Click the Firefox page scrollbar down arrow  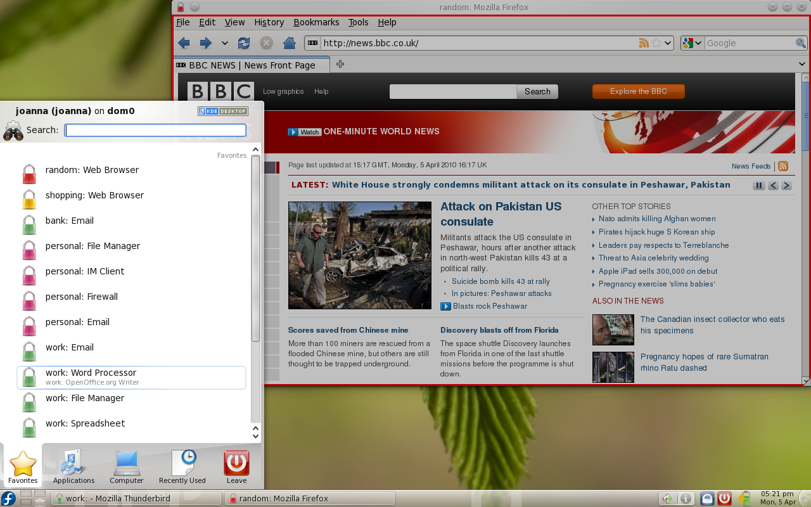(806, 381)
